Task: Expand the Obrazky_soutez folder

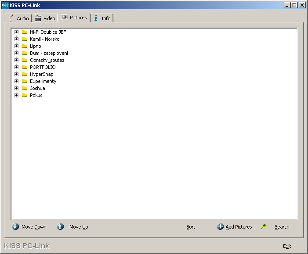Action: point(17,60)
